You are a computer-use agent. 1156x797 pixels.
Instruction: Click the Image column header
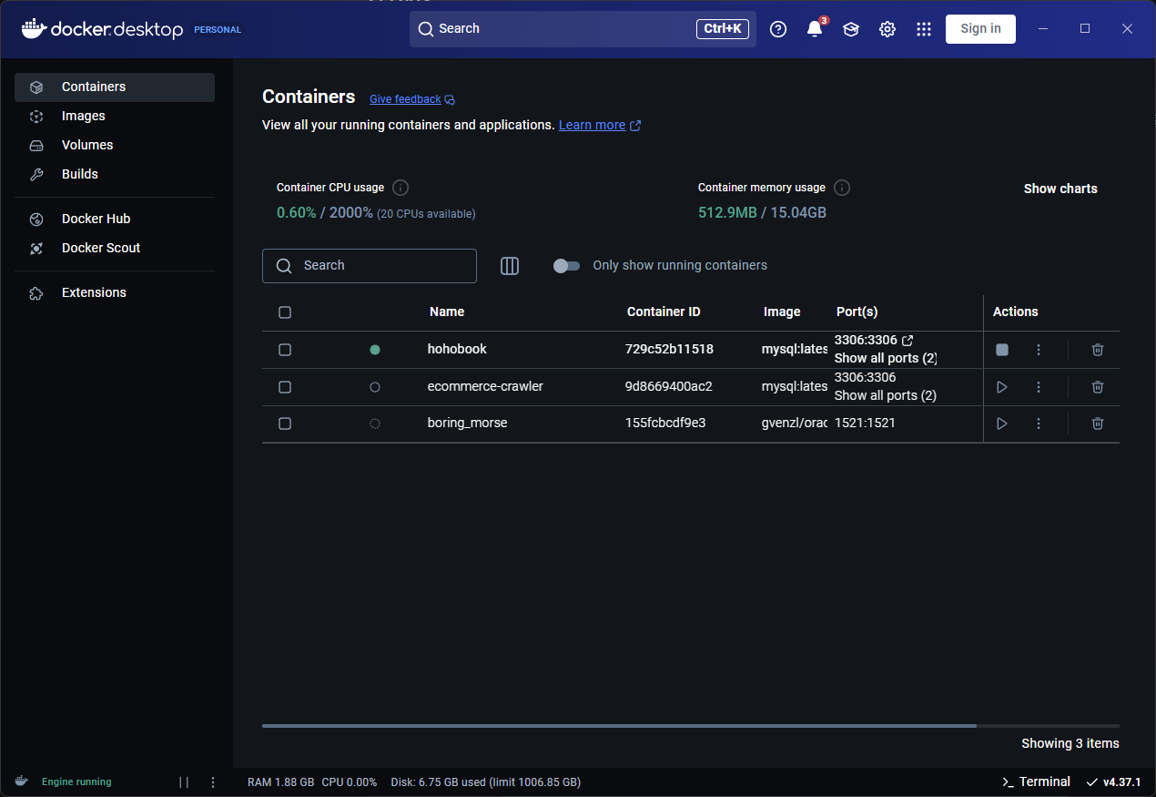click(x=782, y=312)
